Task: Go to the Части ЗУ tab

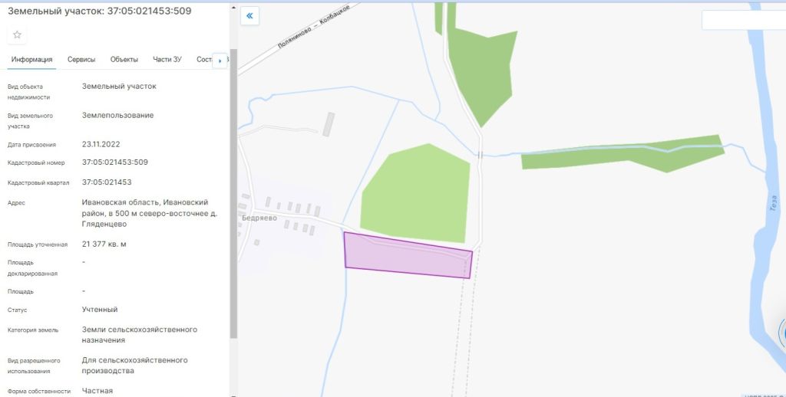Action: [x=167, y=60]
